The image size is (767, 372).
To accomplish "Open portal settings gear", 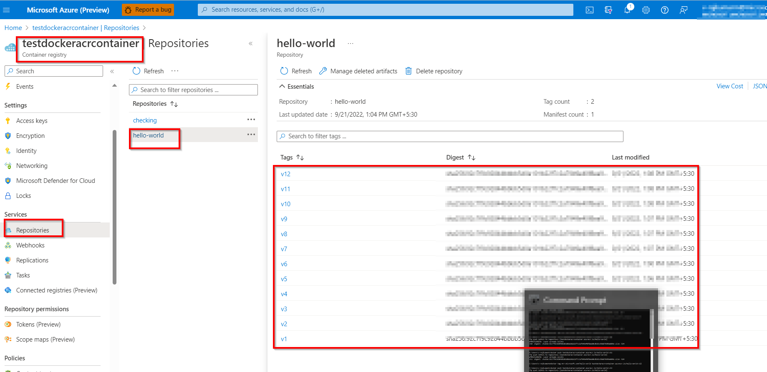I will click(646, 10).
